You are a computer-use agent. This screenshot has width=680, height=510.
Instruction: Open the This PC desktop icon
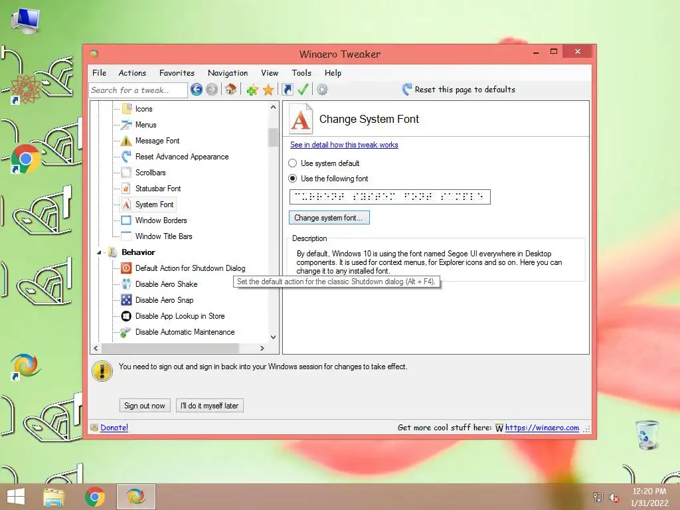click(26, 21)
